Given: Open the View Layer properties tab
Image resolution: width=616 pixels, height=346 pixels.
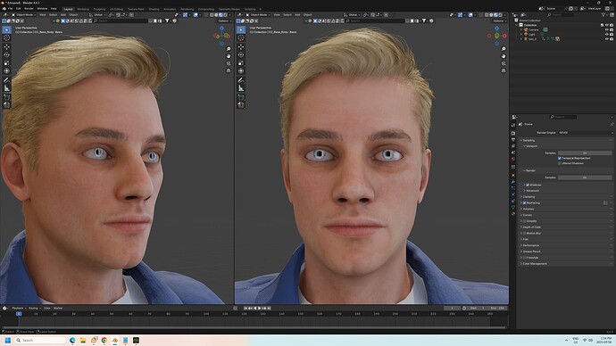Looking at the screenshot, I should click(513, 146).
